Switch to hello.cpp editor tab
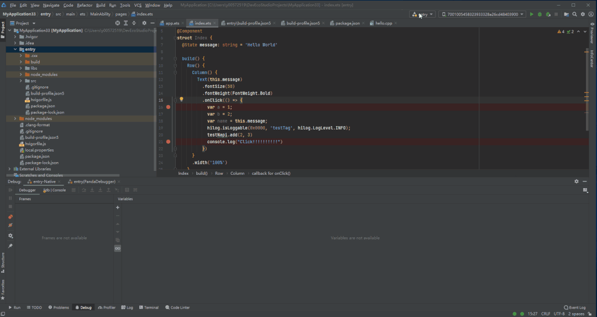Viewport: 597px width, 317px height. (x=384, y=23)
